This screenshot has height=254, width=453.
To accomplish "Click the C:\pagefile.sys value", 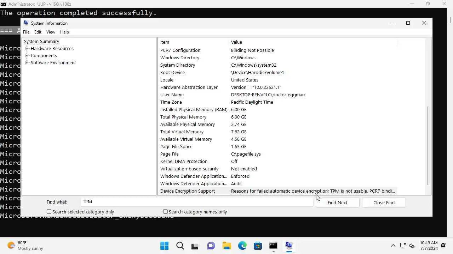I will [x=246, y=154].
